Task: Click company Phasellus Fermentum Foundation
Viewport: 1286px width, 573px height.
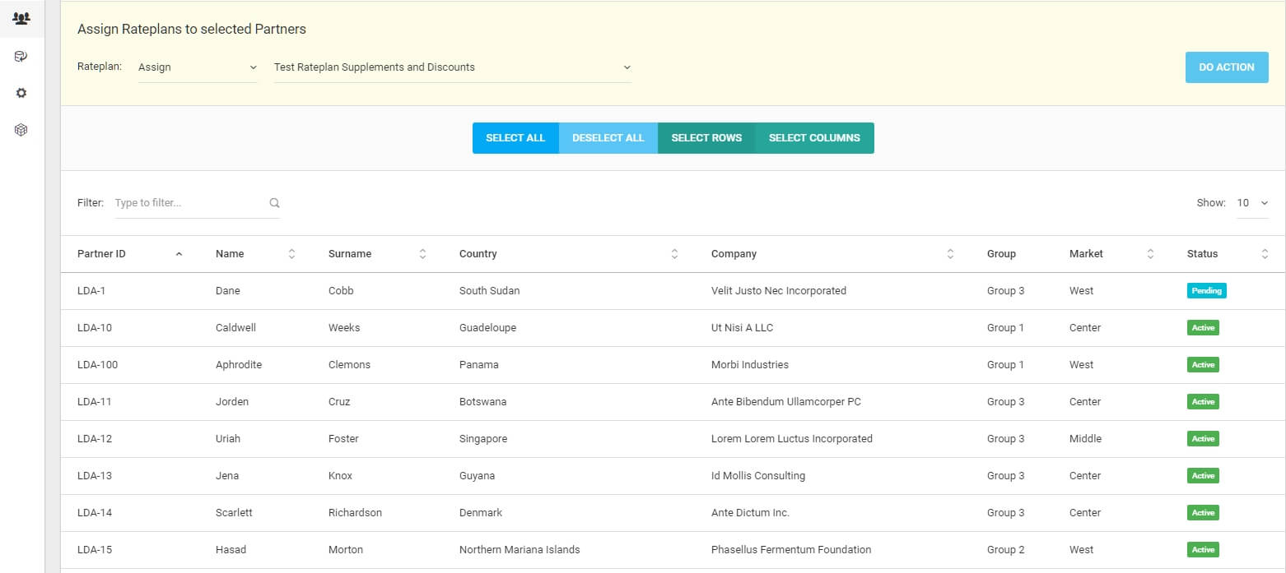Action: (791, 550)
